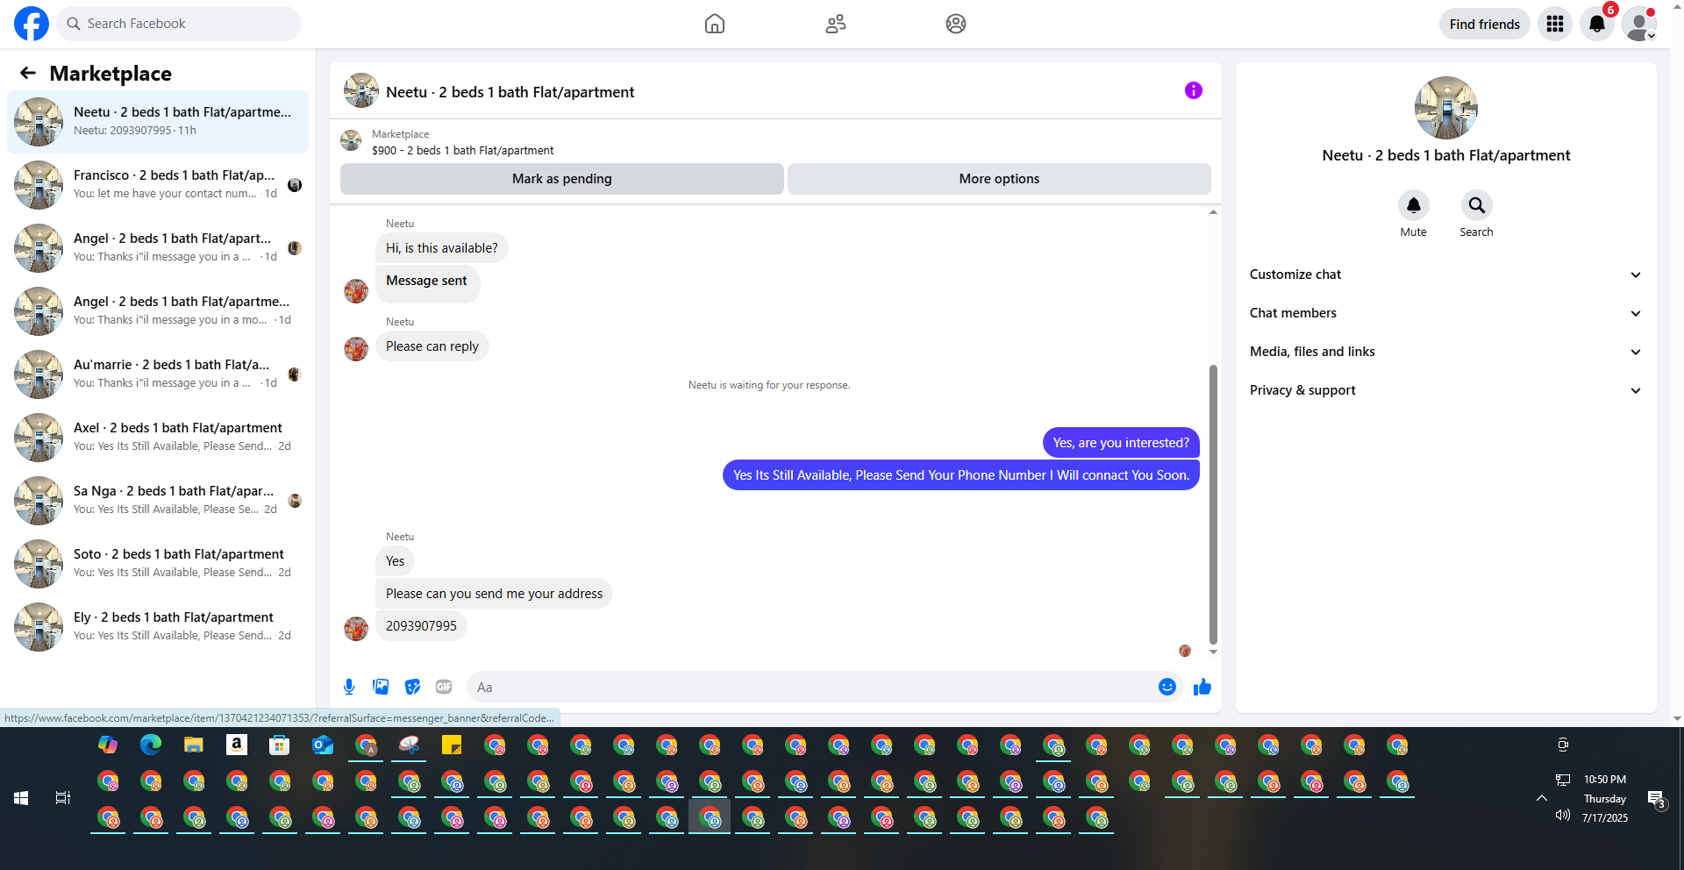Open the taskbar clock showing 10:50 PM
1684x870 pixels.
pyautogui.click(x=1605, y=798)
